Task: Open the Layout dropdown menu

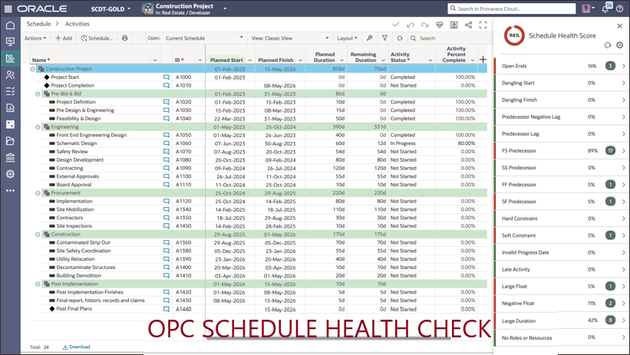Action: tap(348, 38)
